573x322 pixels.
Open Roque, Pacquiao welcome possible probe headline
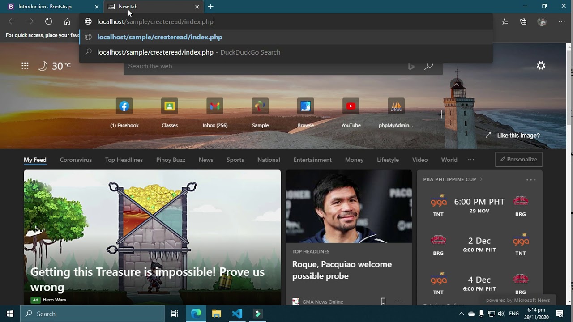point(342,270)
